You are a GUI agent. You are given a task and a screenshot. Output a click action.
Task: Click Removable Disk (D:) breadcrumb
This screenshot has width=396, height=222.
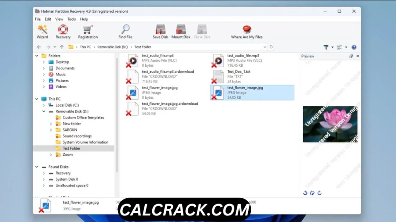coord(112,47)
